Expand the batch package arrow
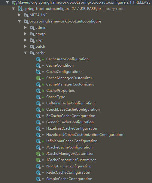The image size is (152, 183). [x=25, y=46]
